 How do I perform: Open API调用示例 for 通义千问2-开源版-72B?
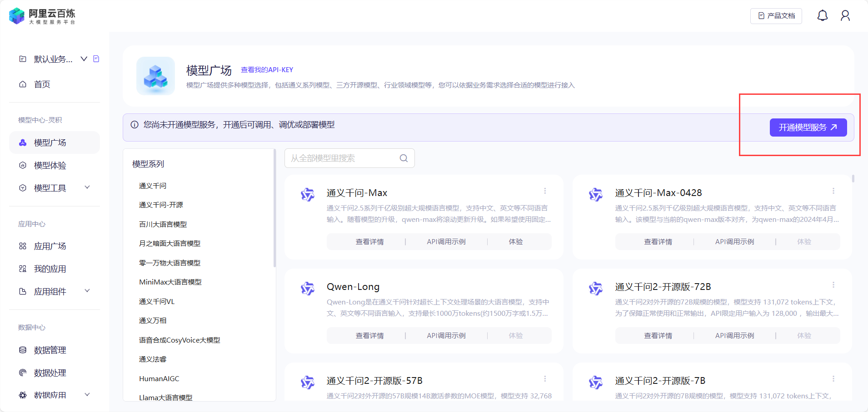735,336
